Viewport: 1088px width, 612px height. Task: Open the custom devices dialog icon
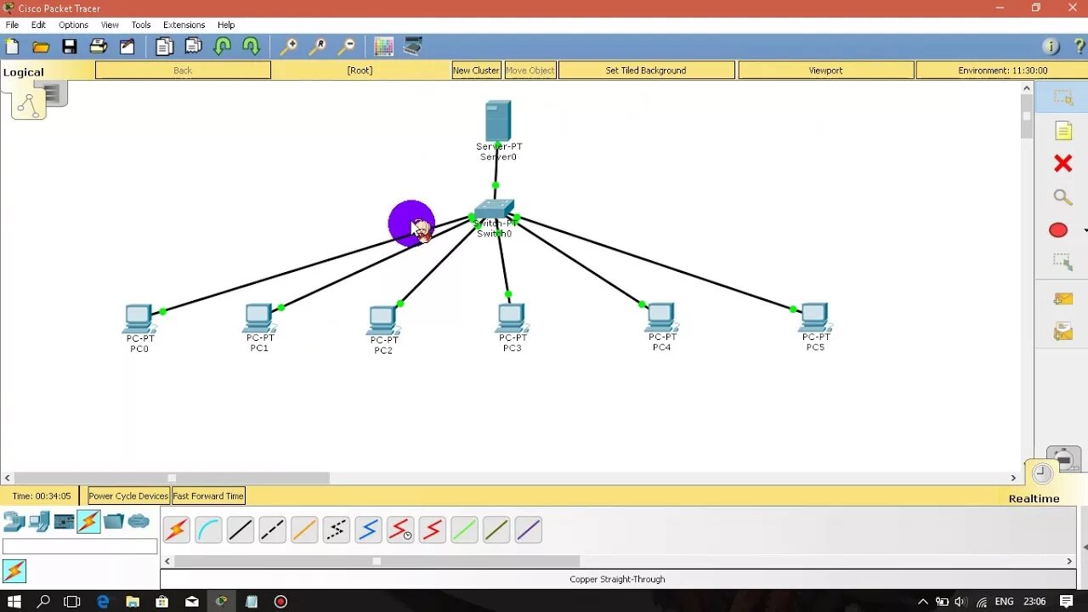coord(413,47)
